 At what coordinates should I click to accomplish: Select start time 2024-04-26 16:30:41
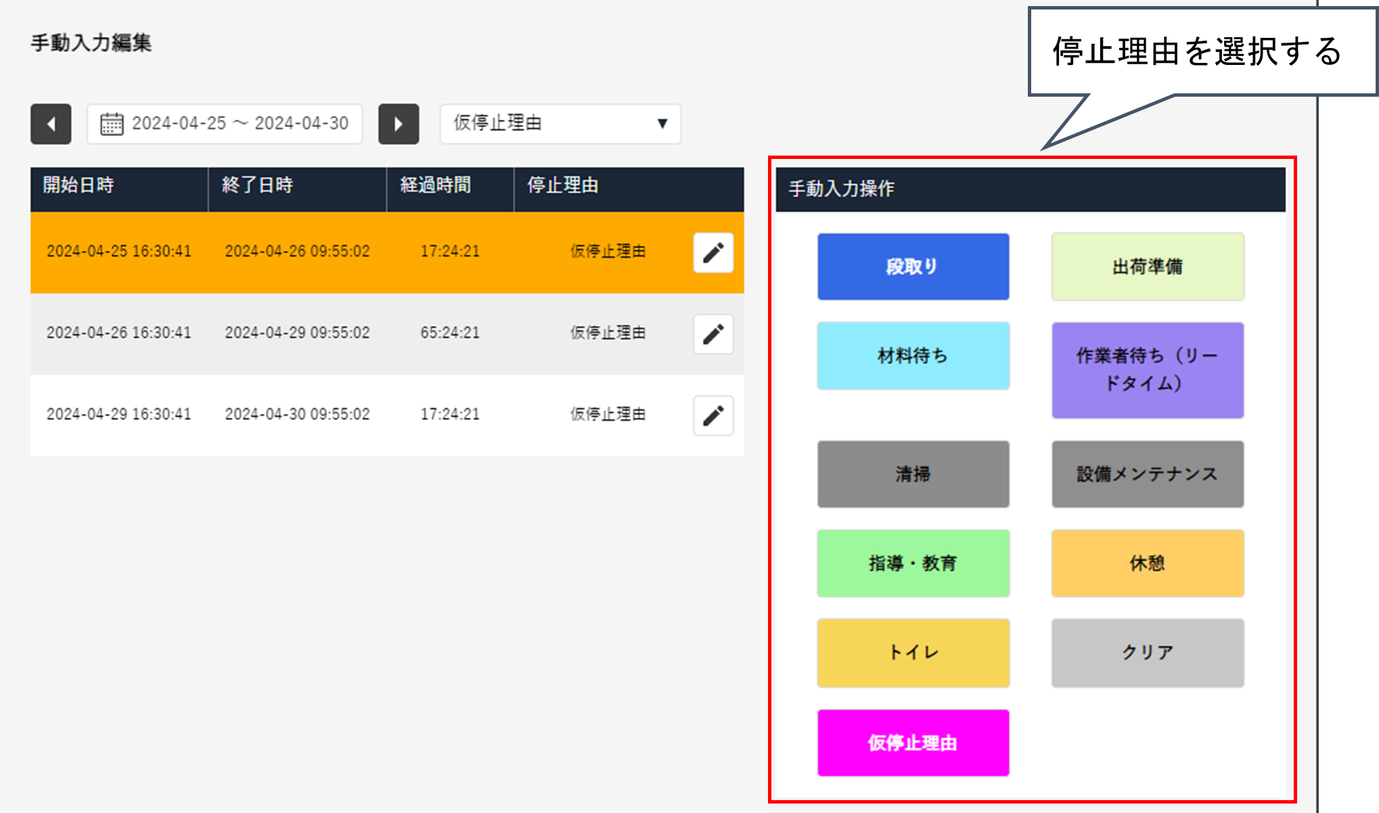(x=119, y=333)
